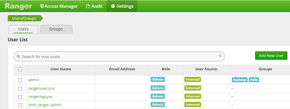
Task: Click the hadoop group badge
Action: [x=240, y=80]
